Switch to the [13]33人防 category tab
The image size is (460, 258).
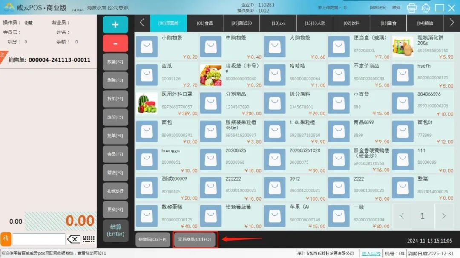click(315, 23)
